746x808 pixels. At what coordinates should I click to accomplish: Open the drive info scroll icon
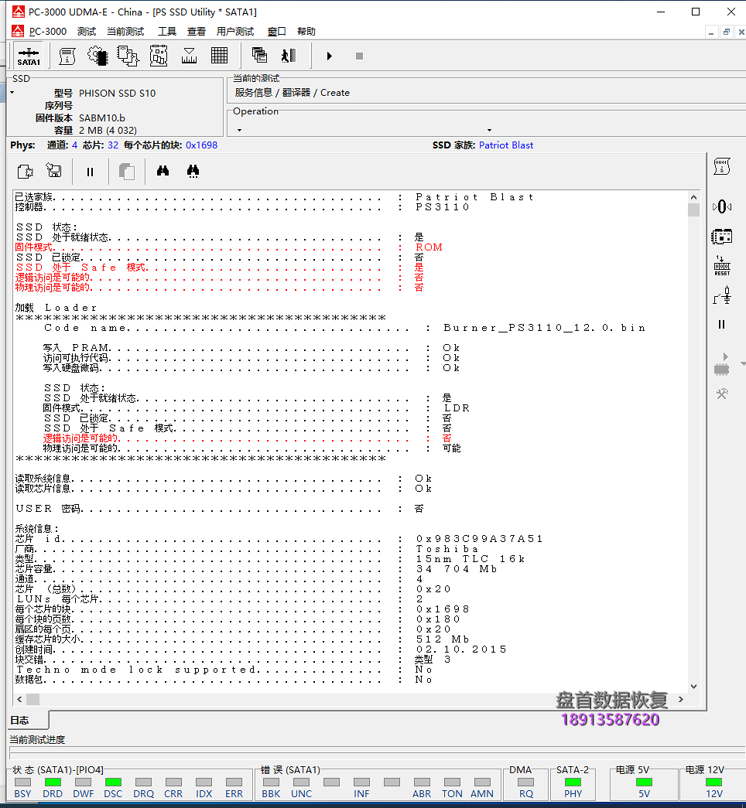(x=67, y=56)
